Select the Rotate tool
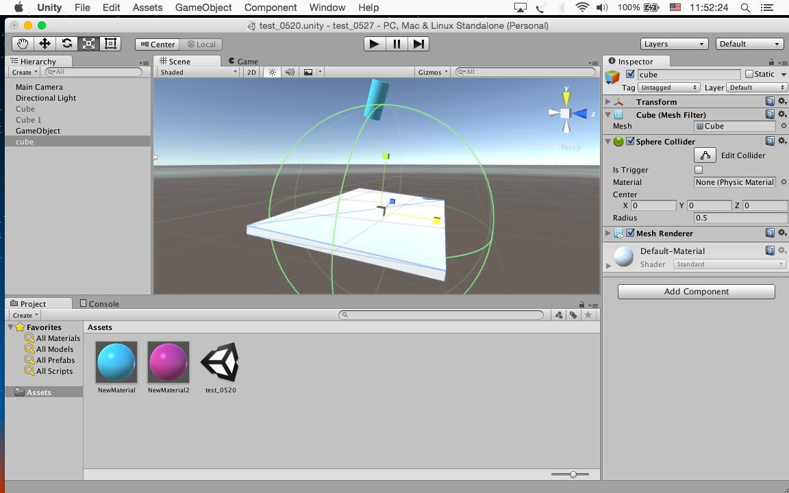789x493 pixels. click(x=66, y=44)
